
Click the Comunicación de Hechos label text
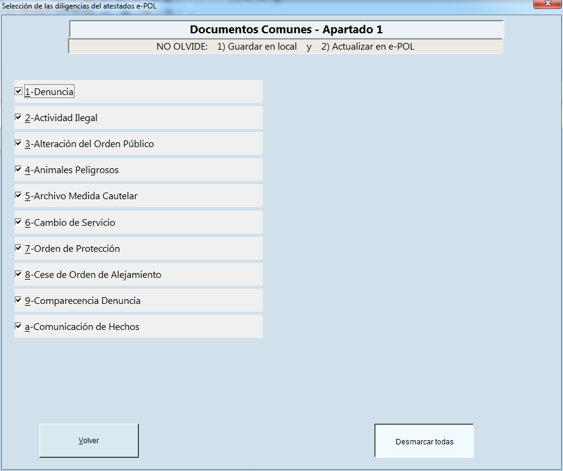pos(86,327)
